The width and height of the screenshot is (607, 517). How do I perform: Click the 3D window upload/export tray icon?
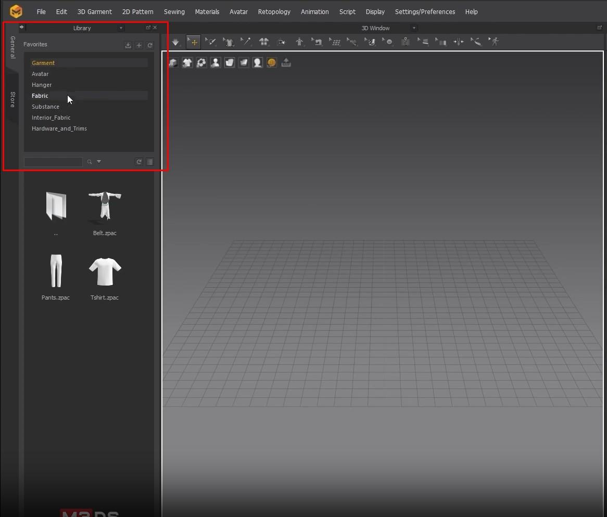click(286, 62)
